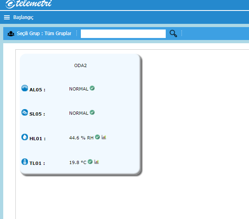Click the HL01 humidity droplet icon
249x219 pixels.
coord(25,137)
